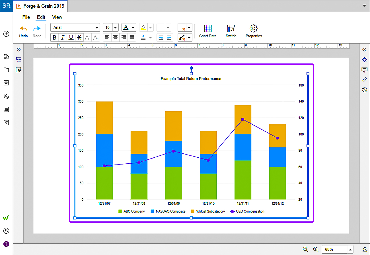Click the Home icon in left sidebar
The image size is (370, 255).
(x=6, y=56)
